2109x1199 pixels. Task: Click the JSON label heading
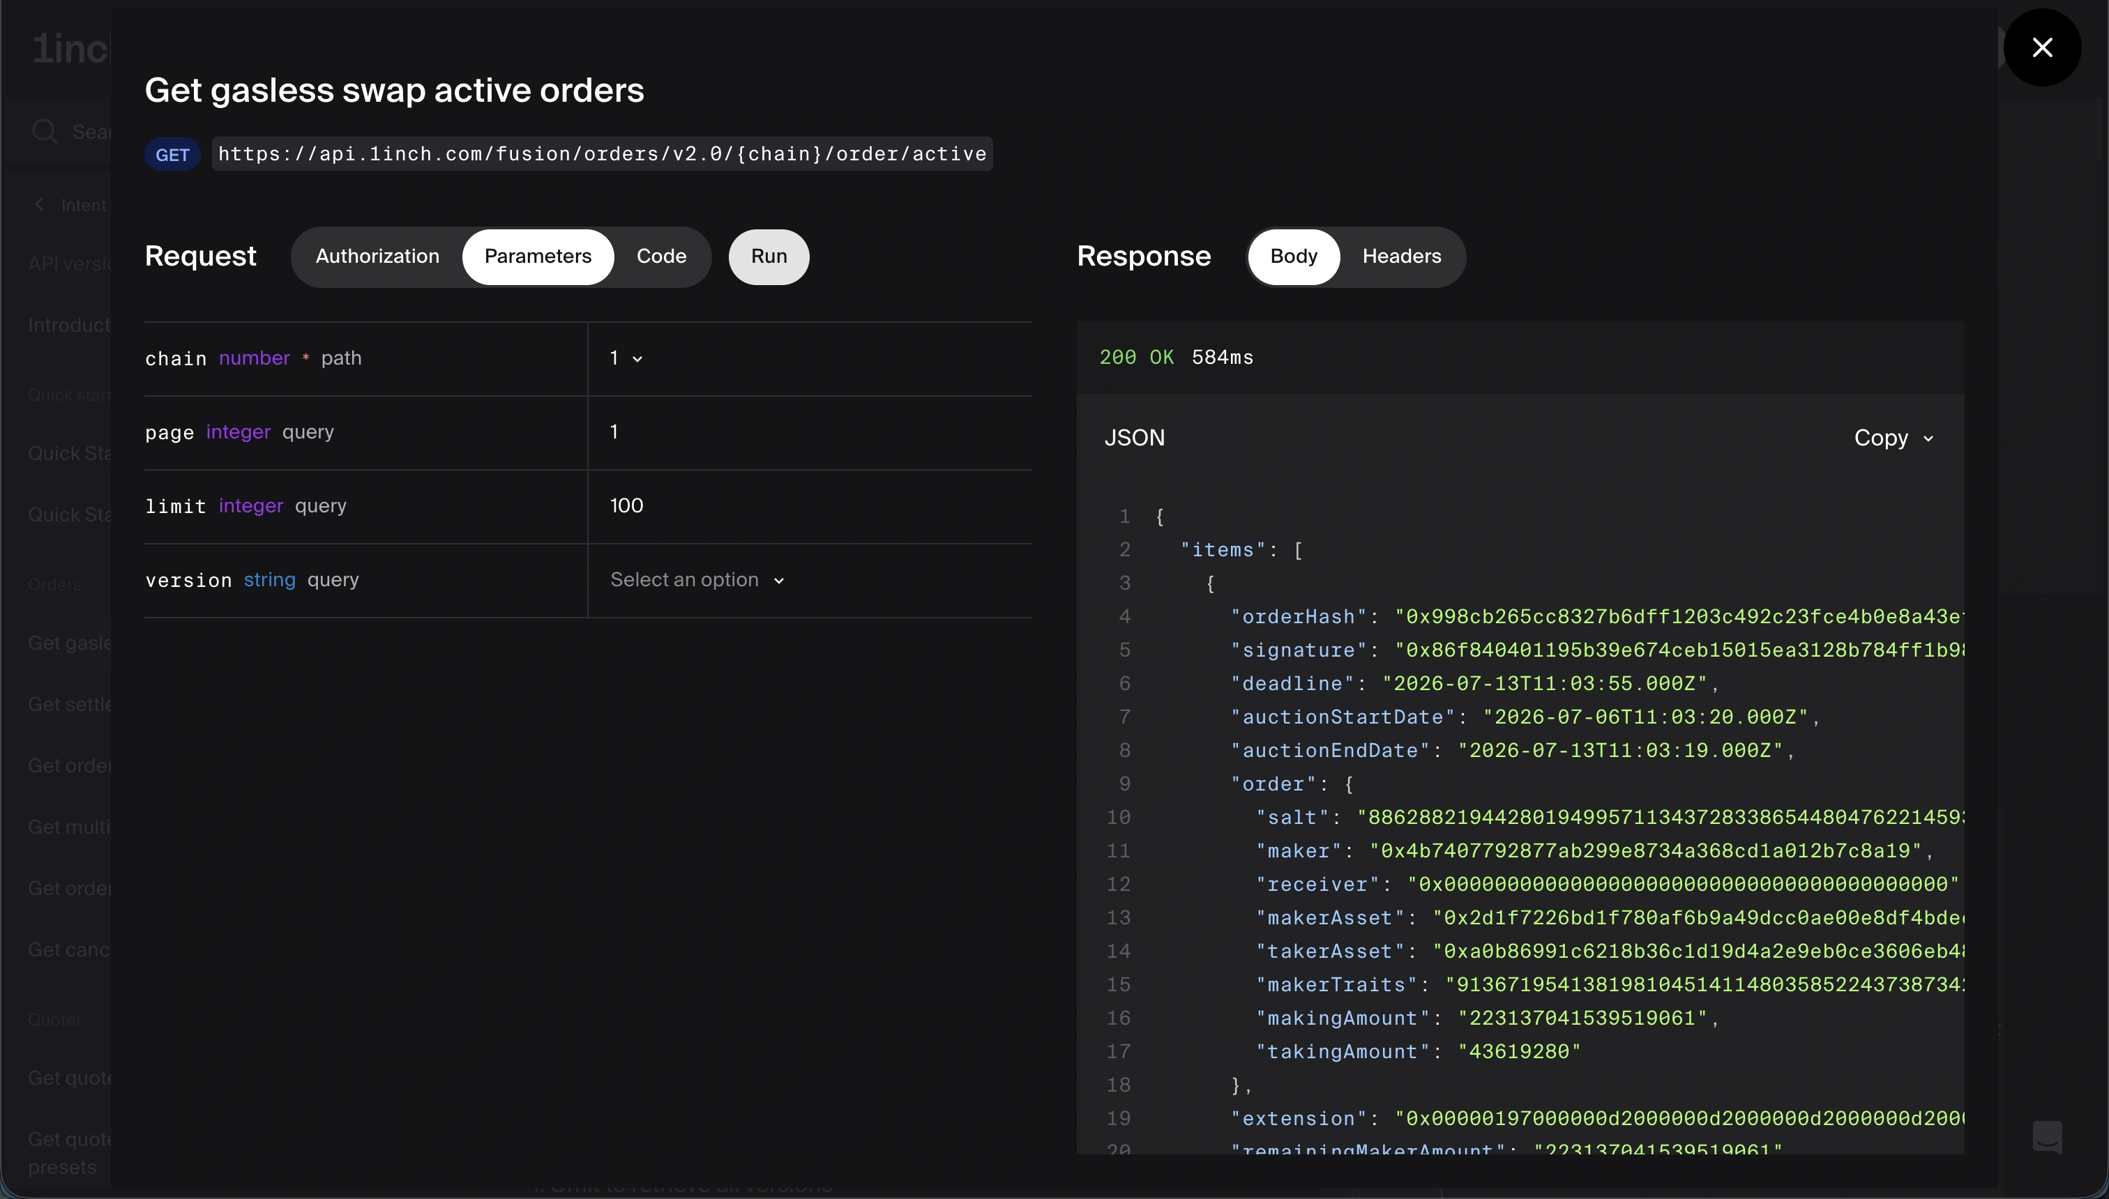1135,438
